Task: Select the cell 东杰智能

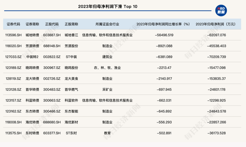Action: (71, 111)
